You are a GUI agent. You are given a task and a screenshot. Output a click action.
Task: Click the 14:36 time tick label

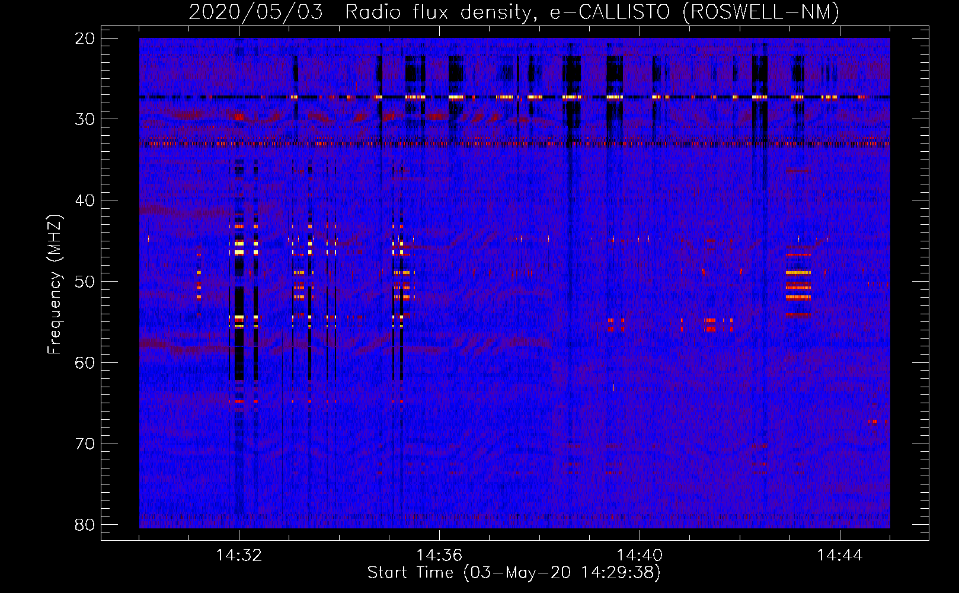(439, 556)
